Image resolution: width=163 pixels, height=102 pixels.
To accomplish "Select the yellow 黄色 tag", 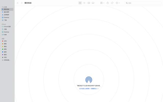I will (x=7, y=46).
